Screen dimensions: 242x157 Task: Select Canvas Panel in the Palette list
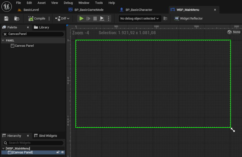pos(24,46)
